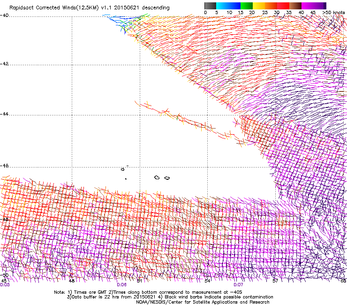The height and width of the screenshot is (305, 347).
Task: Click the '0:06' swath time label
Action: 121,285
